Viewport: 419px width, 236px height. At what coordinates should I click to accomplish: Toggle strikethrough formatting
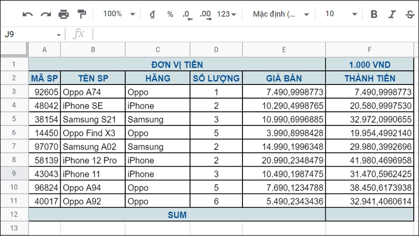[409, 14]
